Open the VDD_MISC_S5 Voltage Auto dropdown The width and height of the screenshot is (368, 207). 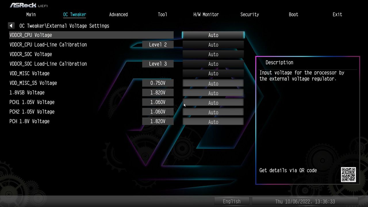coord(213,83)
